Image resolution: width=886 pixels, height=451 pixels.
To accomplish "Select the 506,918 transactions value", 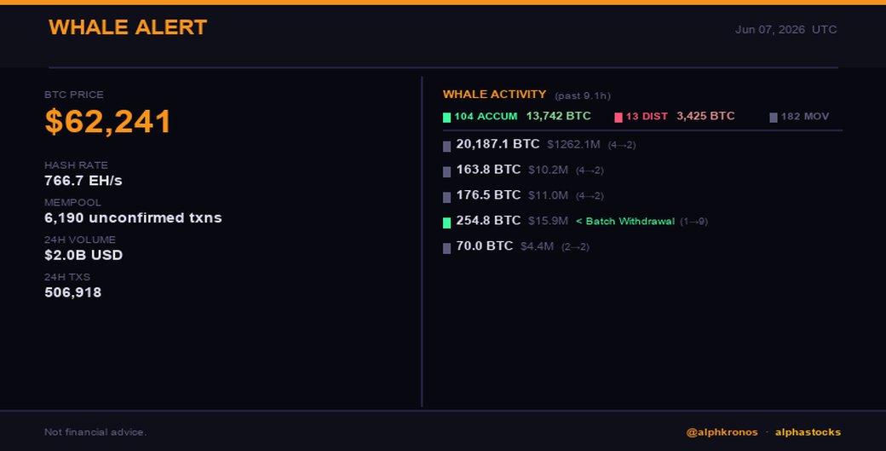I will [73, 292].
